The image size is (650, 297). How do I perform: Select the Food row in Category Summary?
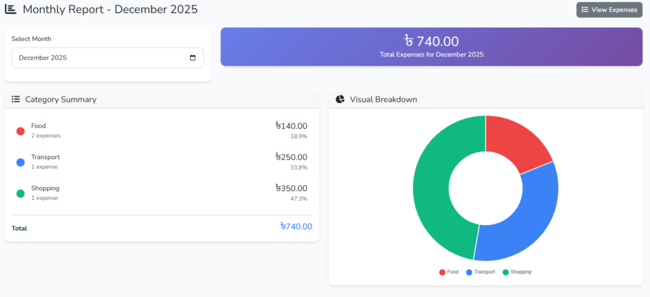pyautogui.click(x=161, y=131)
